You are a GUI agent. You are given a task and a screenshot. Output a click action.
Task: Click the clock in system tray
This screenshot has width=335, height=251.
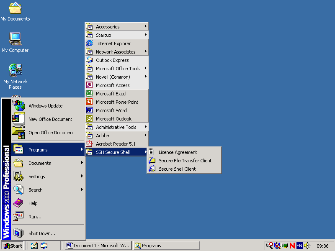point(322,246)
